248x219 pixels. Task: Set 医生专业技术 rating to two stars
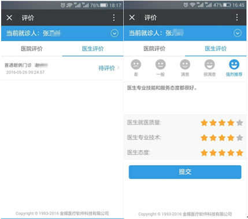[213, 138]
